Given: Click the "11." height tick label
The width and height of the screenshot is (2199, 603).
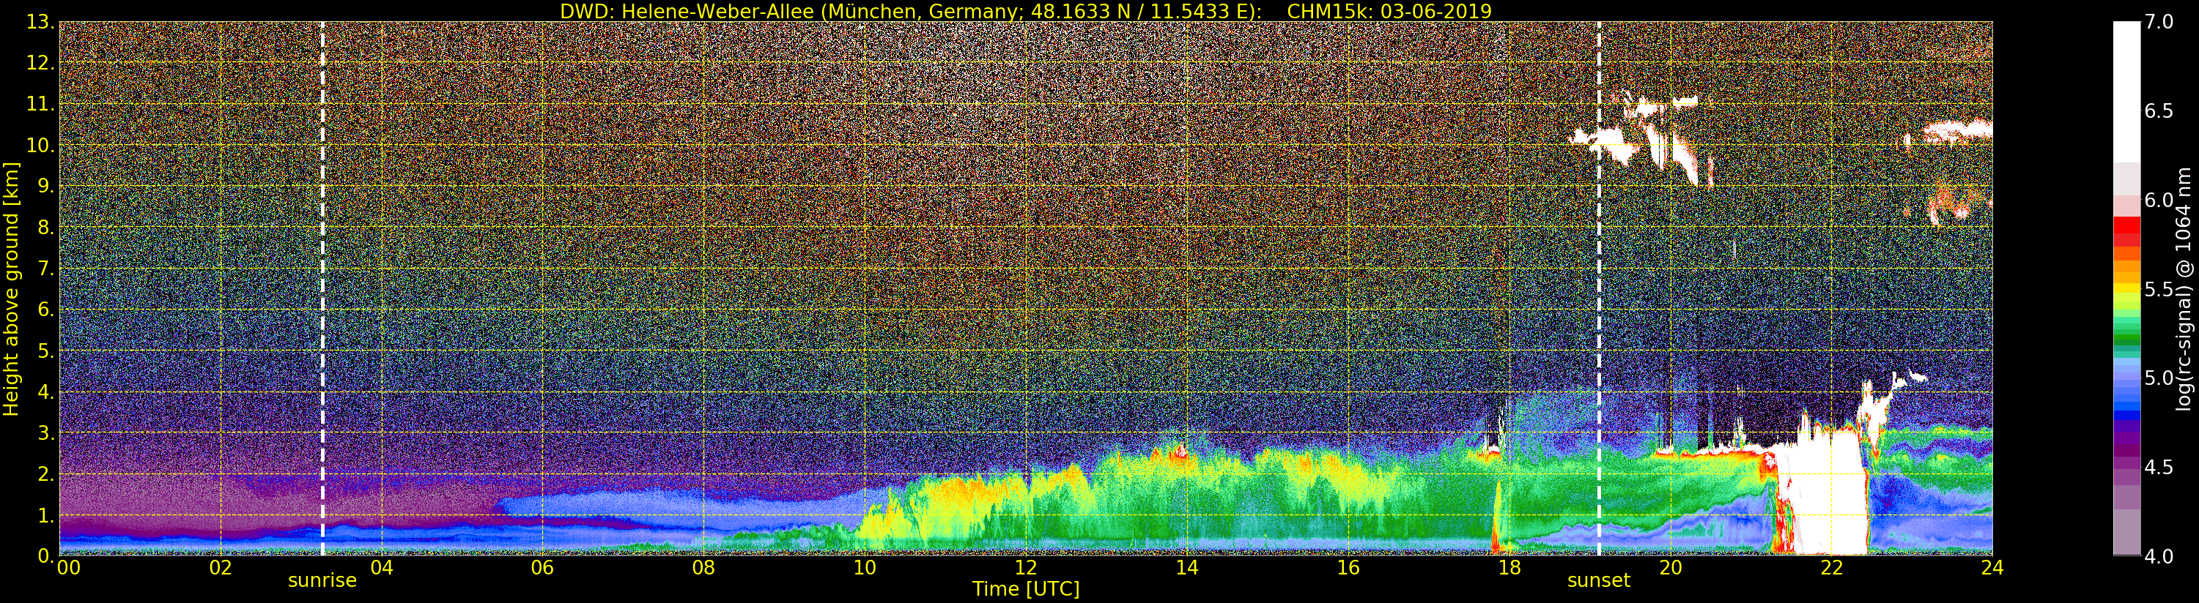Looking at the screenshot, I should (40, 104).
